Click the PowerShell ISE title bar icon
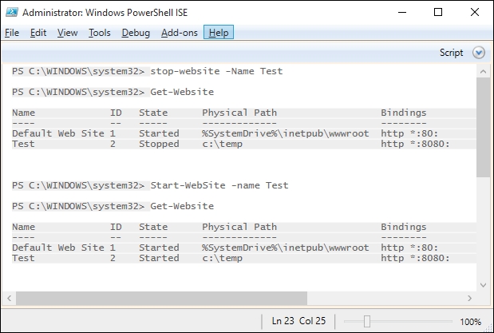 pyautogui.click(x=12, y=12)
